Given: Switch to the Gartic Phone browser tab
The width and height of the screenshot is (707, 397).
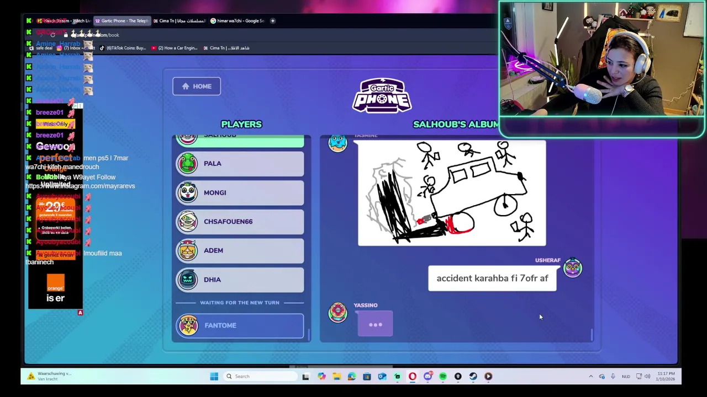Looking at the screenshot, I should click(x=122, y=21).
